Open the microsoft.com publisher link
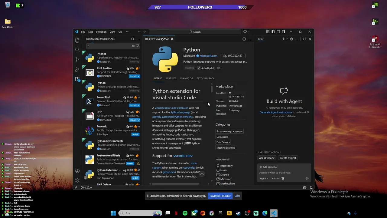The height and width of the screenshot is (218, 387). 208,56
